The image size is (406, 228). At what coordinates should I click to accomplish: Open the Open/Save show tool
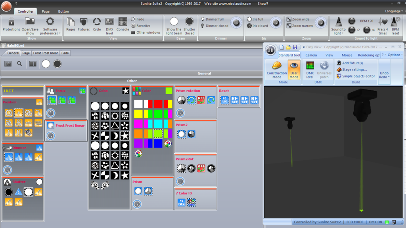[x=30, y=26]
